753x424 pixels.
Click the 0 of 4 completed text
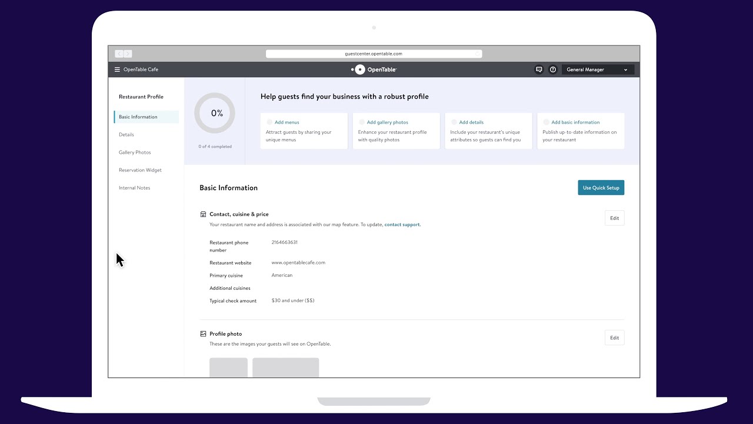click(x=215, y=147)
